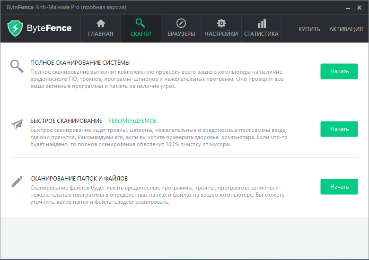Open the Активация link
369x260 pixels.
(x=346, y=29)
